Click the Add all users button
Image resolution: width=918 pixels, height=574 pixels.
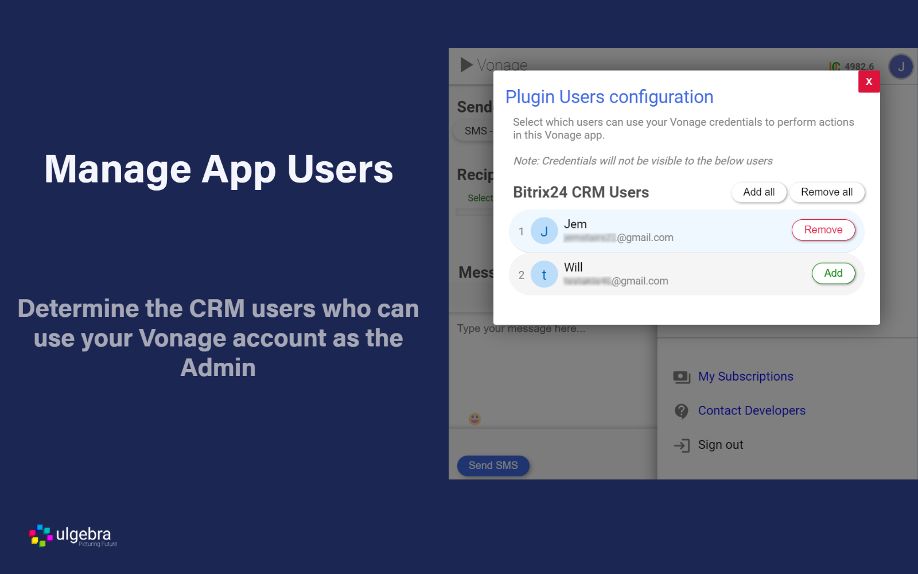coord(758,192)
